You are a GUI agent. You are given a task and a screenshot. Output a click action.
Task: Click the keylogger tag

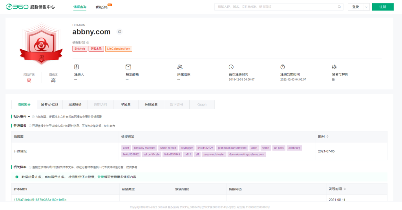pyautogui.click(x=186, y=148)
